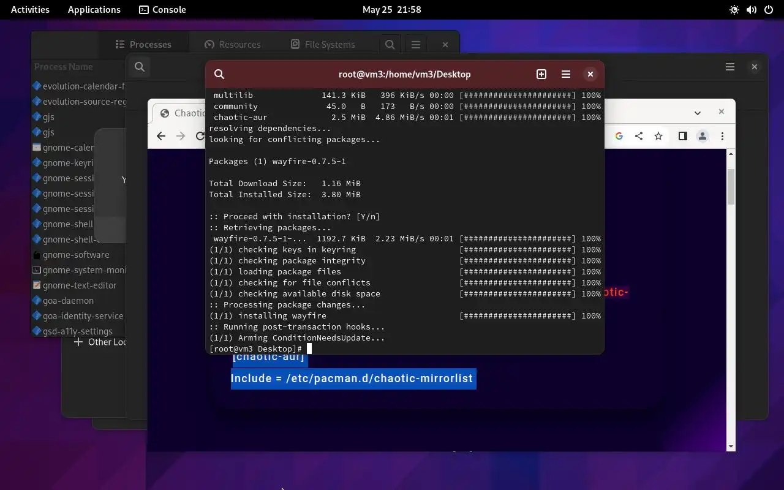
Task: Select evolution-source-reg process row
Action: tap(78, 102)
